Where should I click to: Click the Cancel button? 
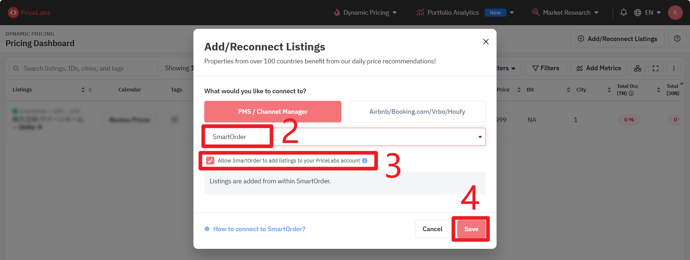(432, 229)
